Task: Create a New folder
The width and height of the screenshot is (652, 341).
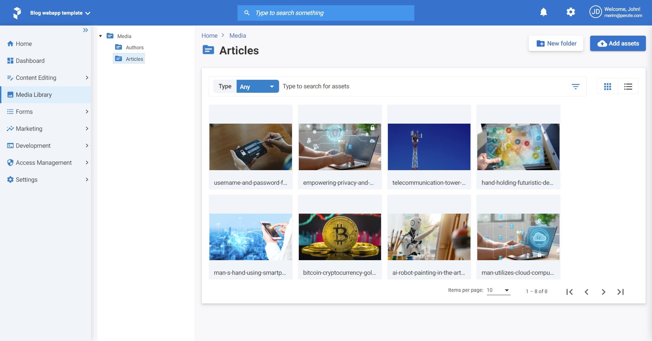Action: (x=556, y=43)
